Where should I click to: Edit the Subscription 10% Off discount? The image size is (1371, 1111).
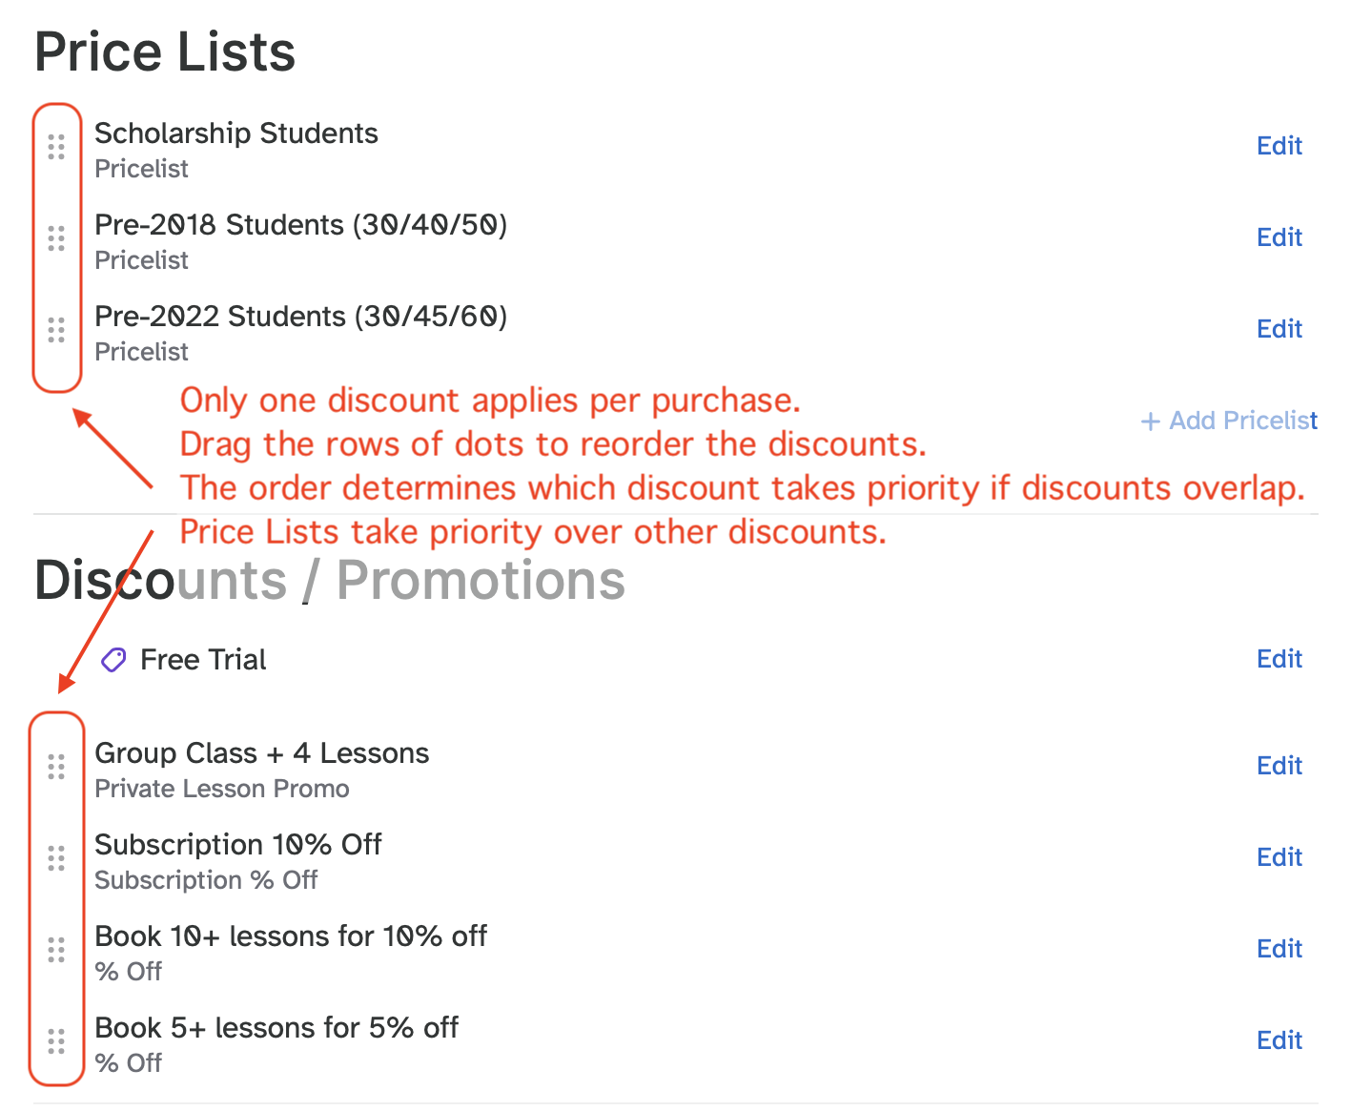(x=1279, y=856)
